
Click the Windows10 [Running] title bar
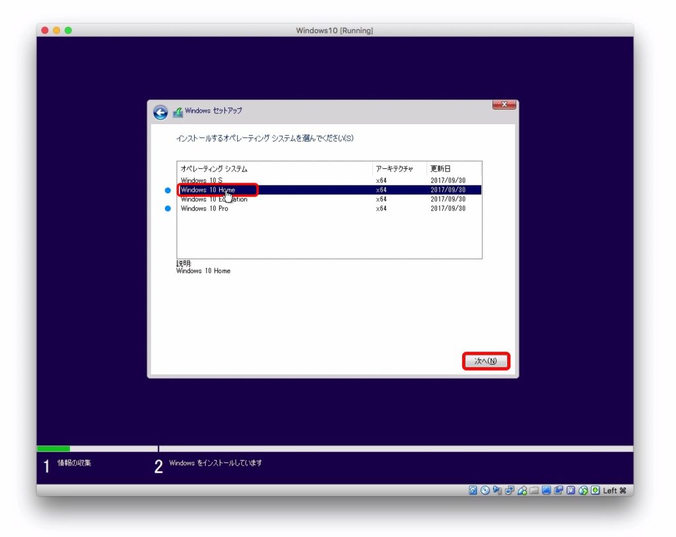click(335, 30)
